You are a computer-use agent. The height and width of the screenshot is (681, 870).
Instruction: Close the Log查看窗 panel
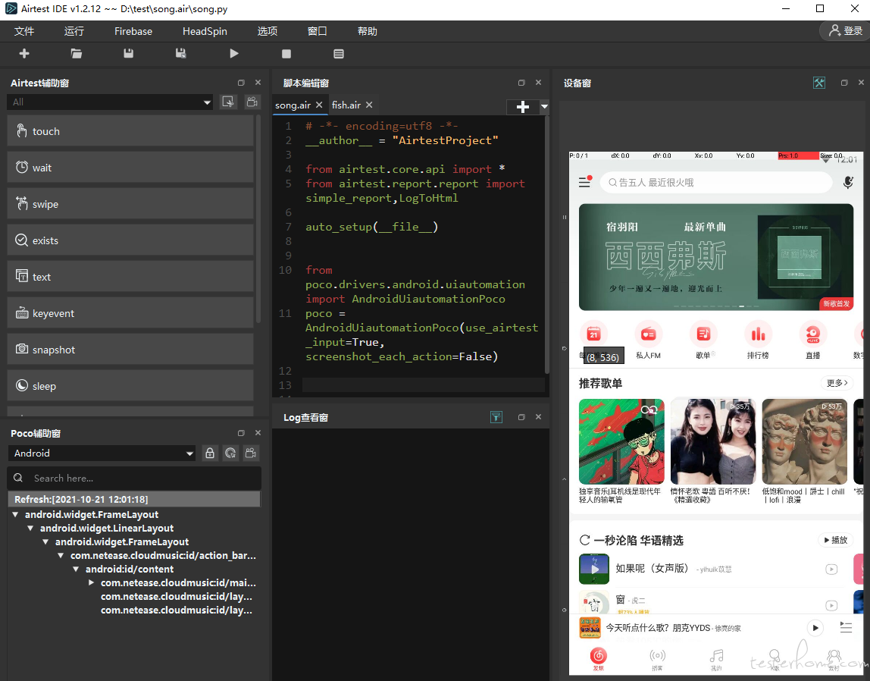point(538,417)
